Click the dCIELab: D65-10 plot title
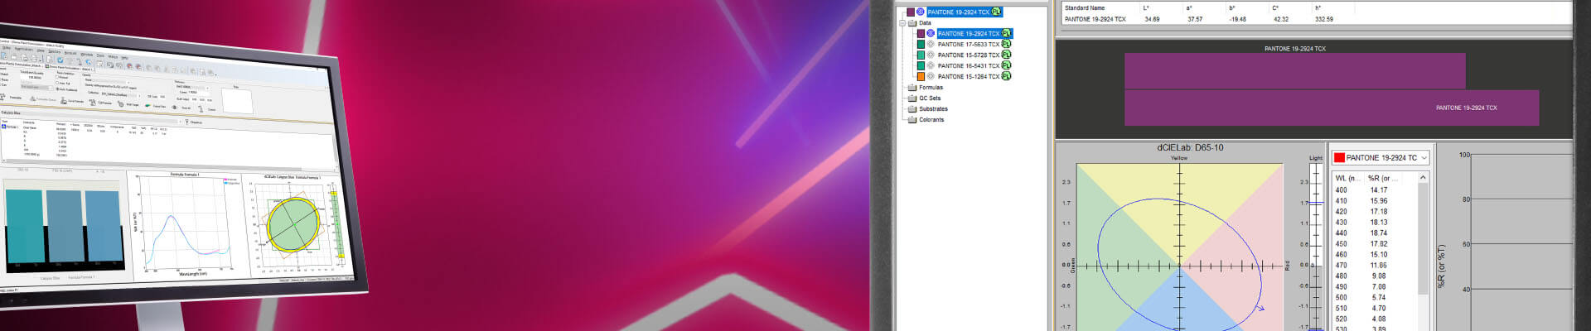This screenshot has height=331, width=1591. click(1190, 148)
